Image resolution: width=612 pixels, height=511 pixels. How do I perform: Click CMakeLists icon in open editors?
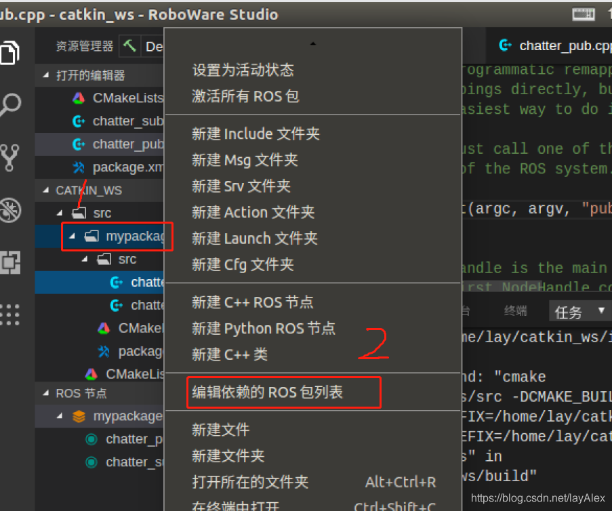pos(79,98)
